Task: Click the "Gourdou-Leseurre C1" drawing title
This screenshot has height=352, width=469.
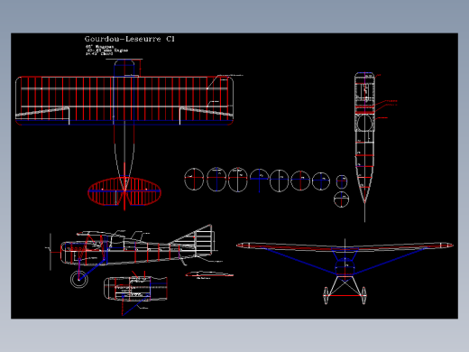Action: [129, 39]
